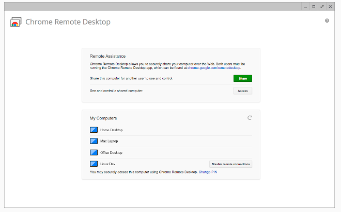
Task: Maximize the app window
Action: click(314, 7)
